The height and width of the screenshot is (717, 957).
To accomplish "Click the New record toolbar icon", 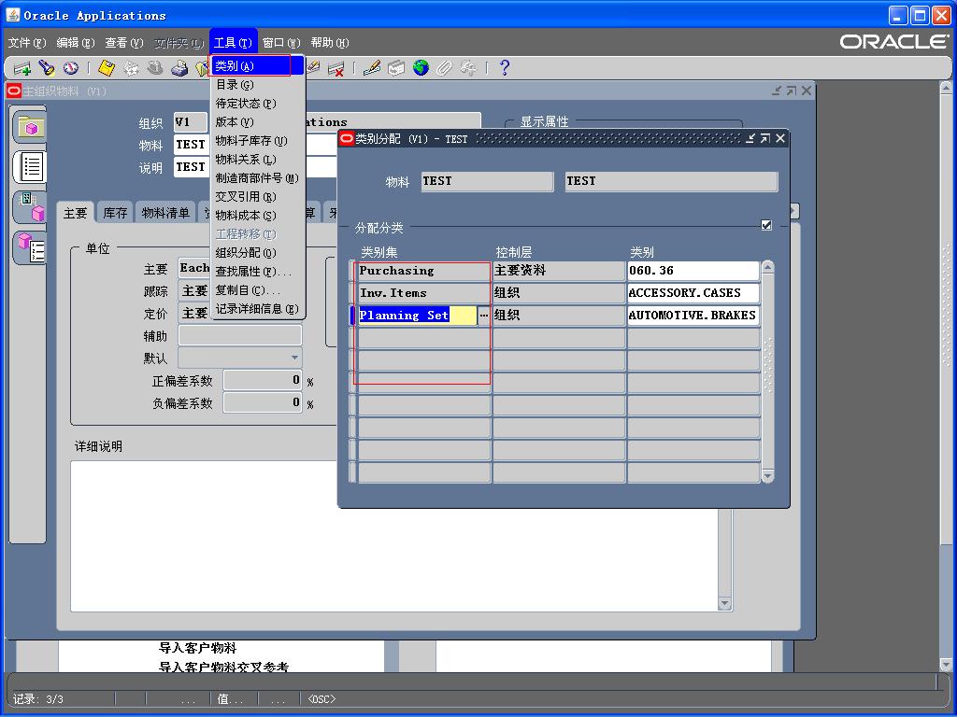I will point(22,68).
